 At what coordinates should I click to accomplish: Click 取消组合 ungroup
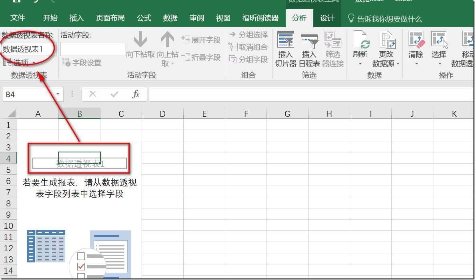coord(248,47)
